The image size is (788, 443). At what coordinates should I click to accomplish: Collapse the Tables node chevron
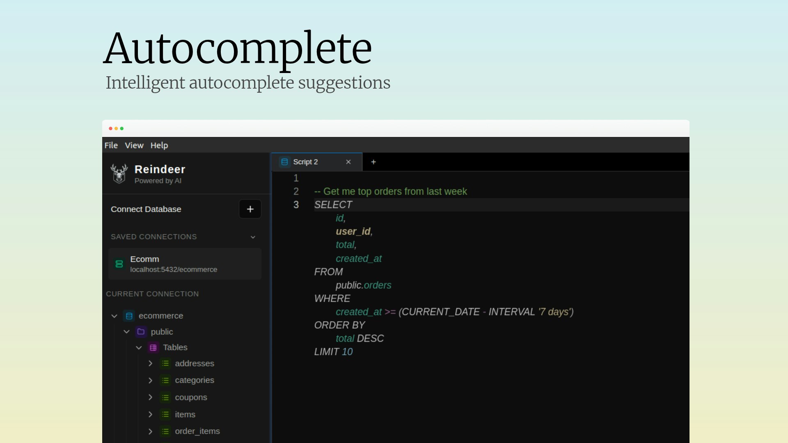tap(139, 347)
